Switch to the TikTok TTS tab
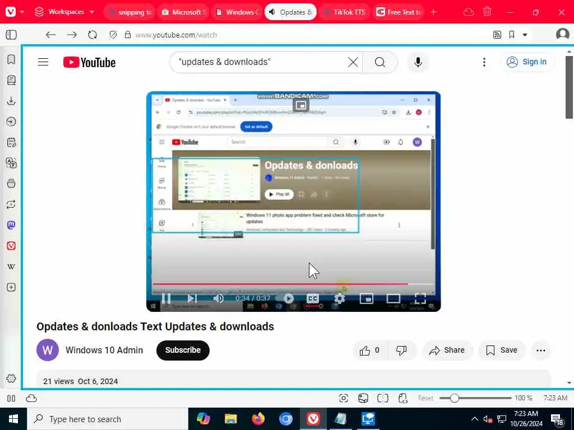Image resolution: width=574 pixels, height=430 pixels. pos(344,12)
